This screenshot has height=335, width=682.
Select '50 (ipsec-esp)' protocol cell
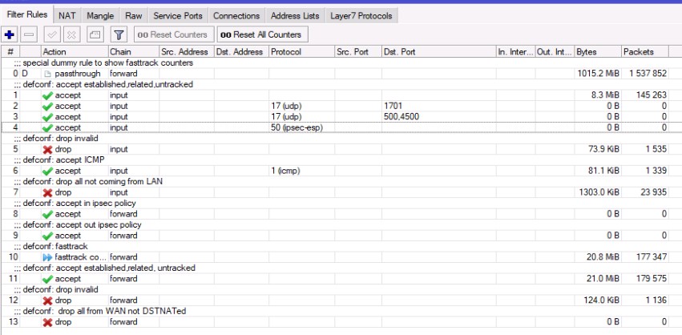pos(297,128)
